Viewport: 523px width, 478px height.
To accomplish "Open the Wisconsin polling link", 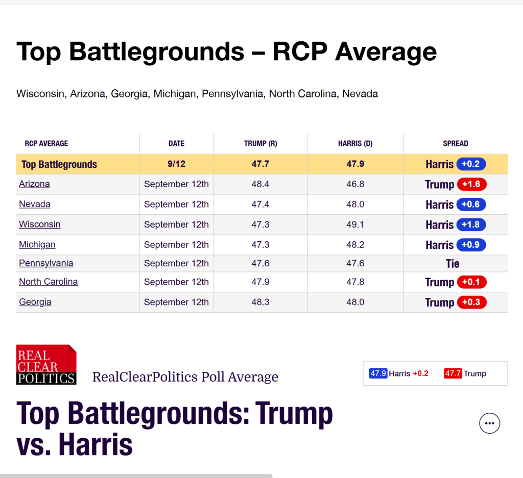I will point(40,224).
